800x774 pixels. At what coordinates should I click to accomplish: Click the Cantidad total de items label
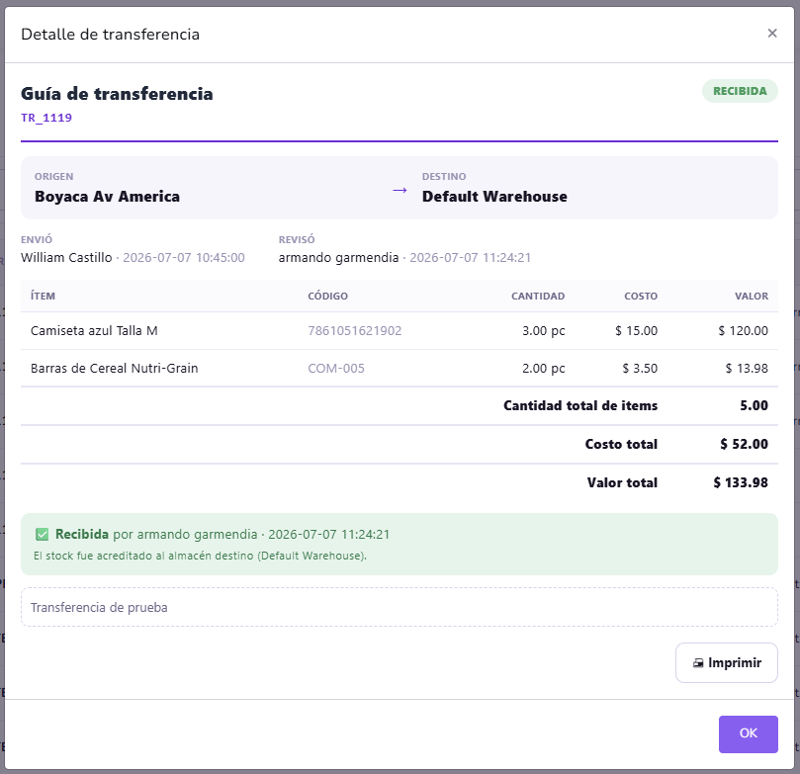580,405
